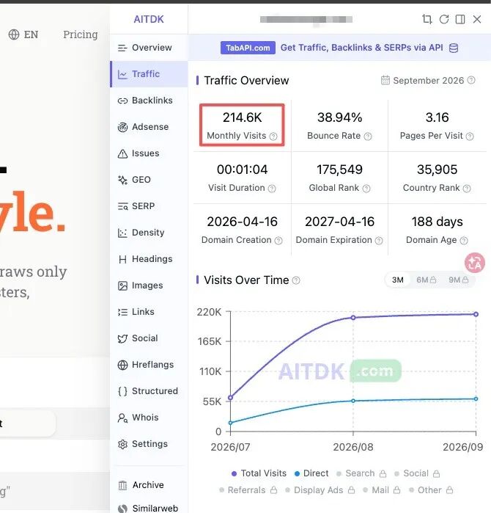Toggle the locked Search legend series

pyautogui.click(x=361, y=473)
